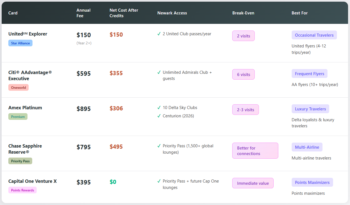Click the Points Rewards badge
350x205 pixels.
pos(22,190)
